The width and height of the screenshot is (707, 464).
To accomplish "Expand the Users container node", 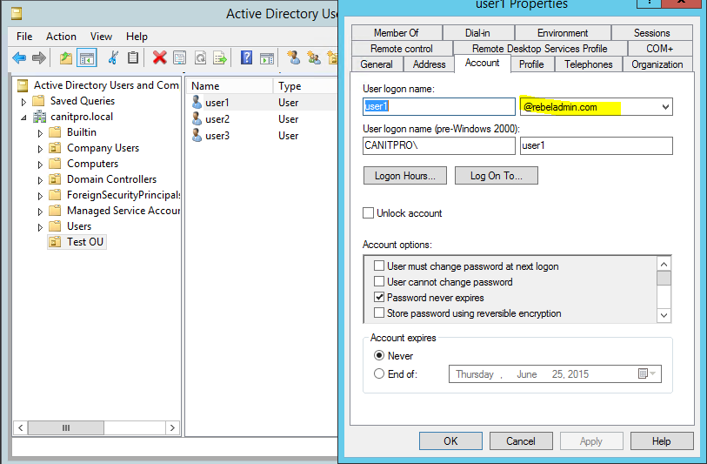I will (x=40, y=227).
